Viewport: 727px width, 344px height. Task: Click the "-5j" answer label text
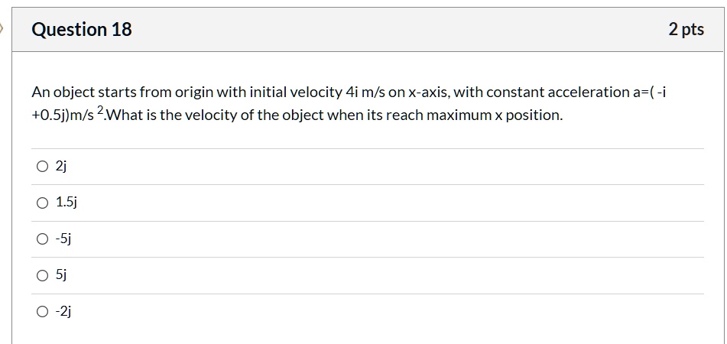click(x=63, y=239)
